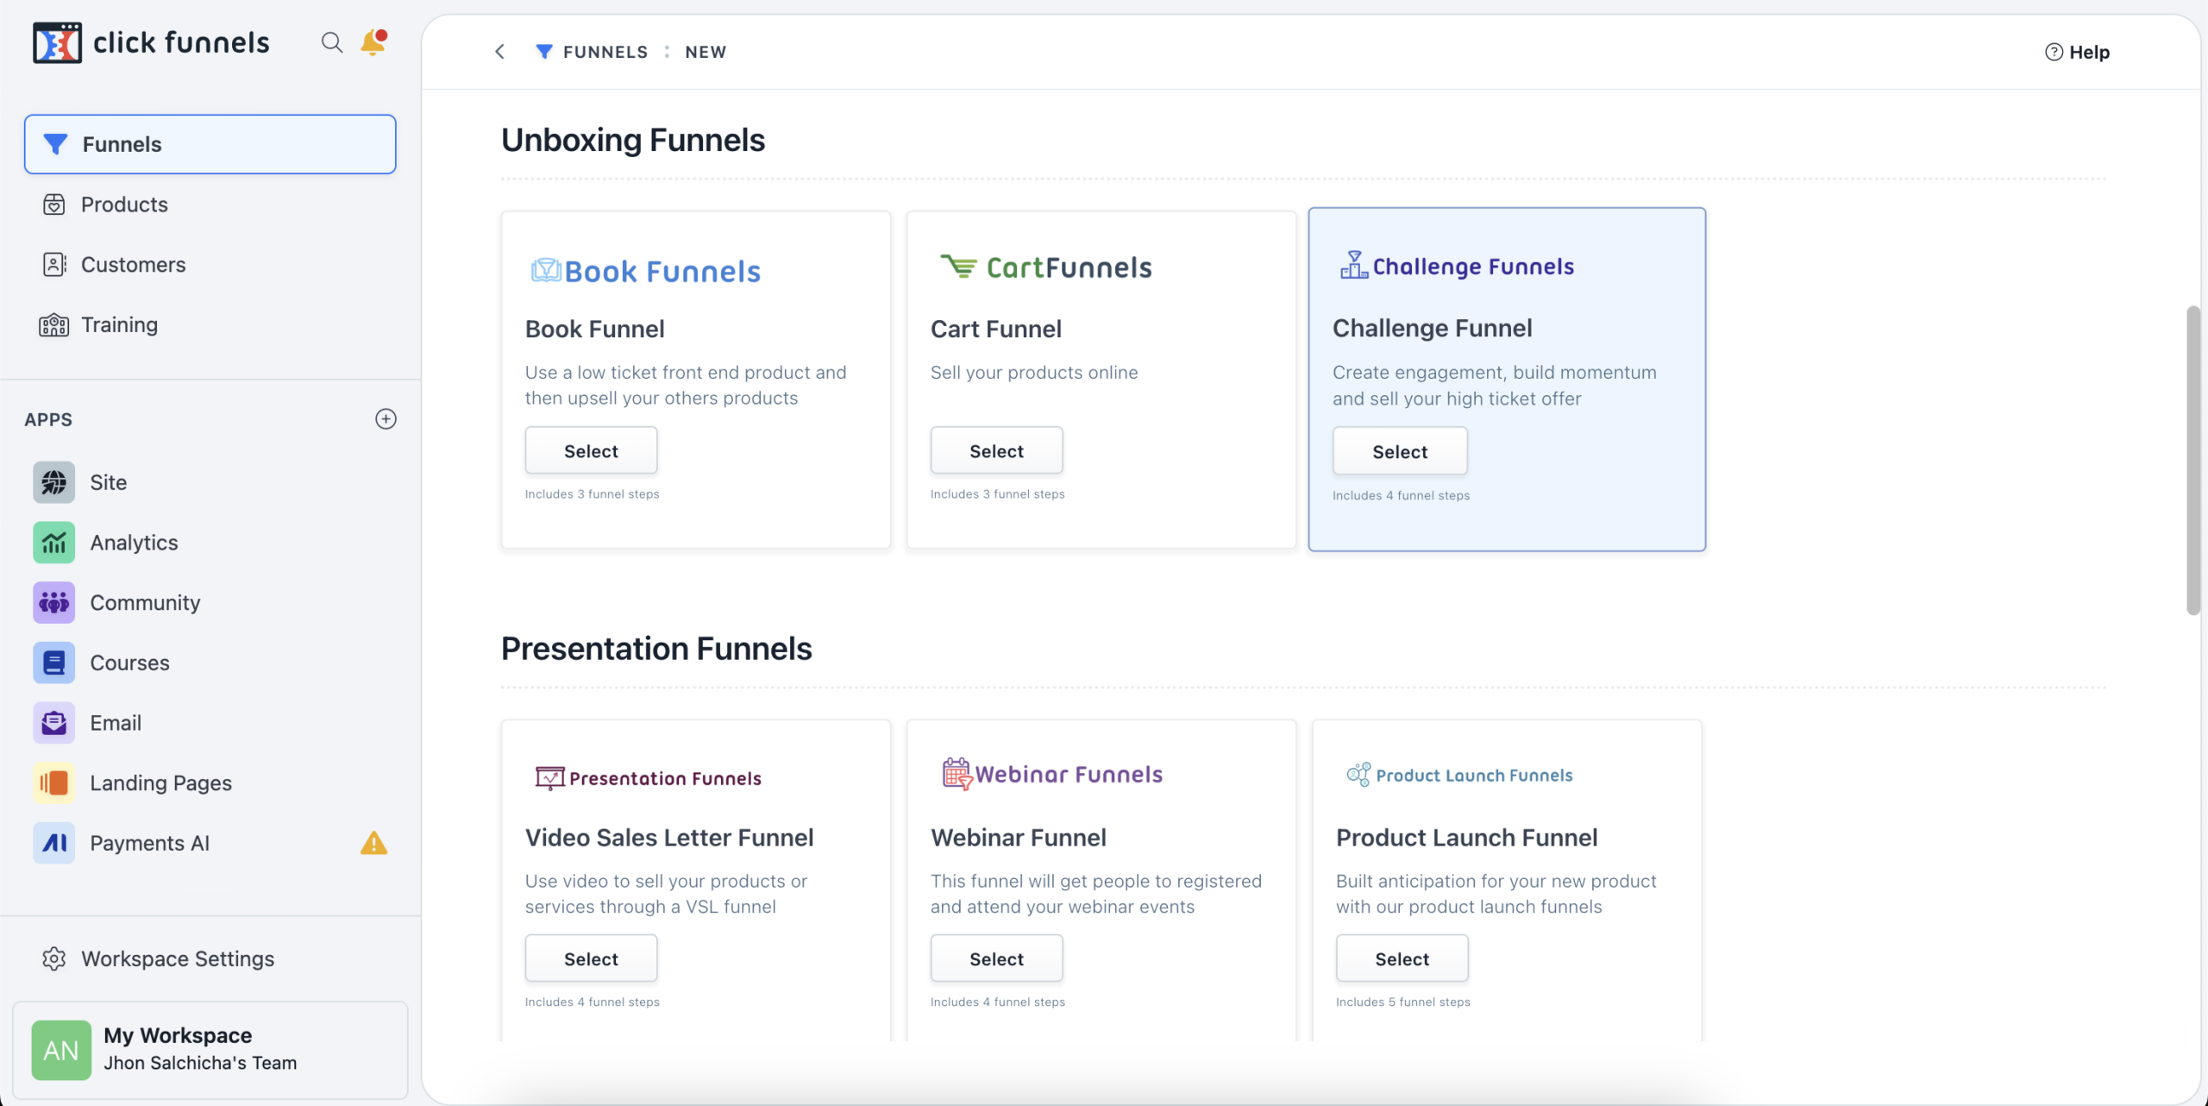The image size is (2208, 1106).
Task: Click the Payments AI warning triangle
Action: pos(373,843)
